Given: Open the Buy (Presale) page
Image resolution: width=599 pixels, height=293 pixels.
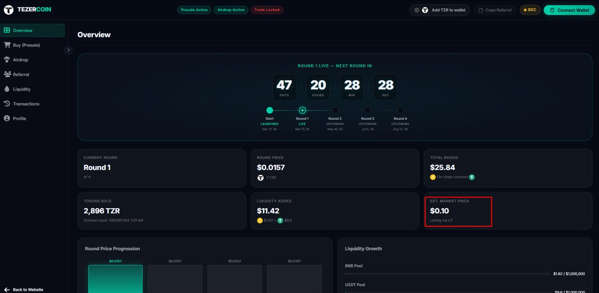Looking at the screenshot, I should (x=32, y=45).
